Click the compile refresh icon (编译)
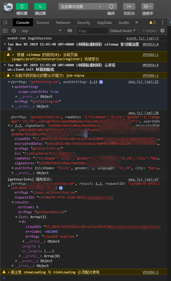171x281 pixels. tap(111, 7)
